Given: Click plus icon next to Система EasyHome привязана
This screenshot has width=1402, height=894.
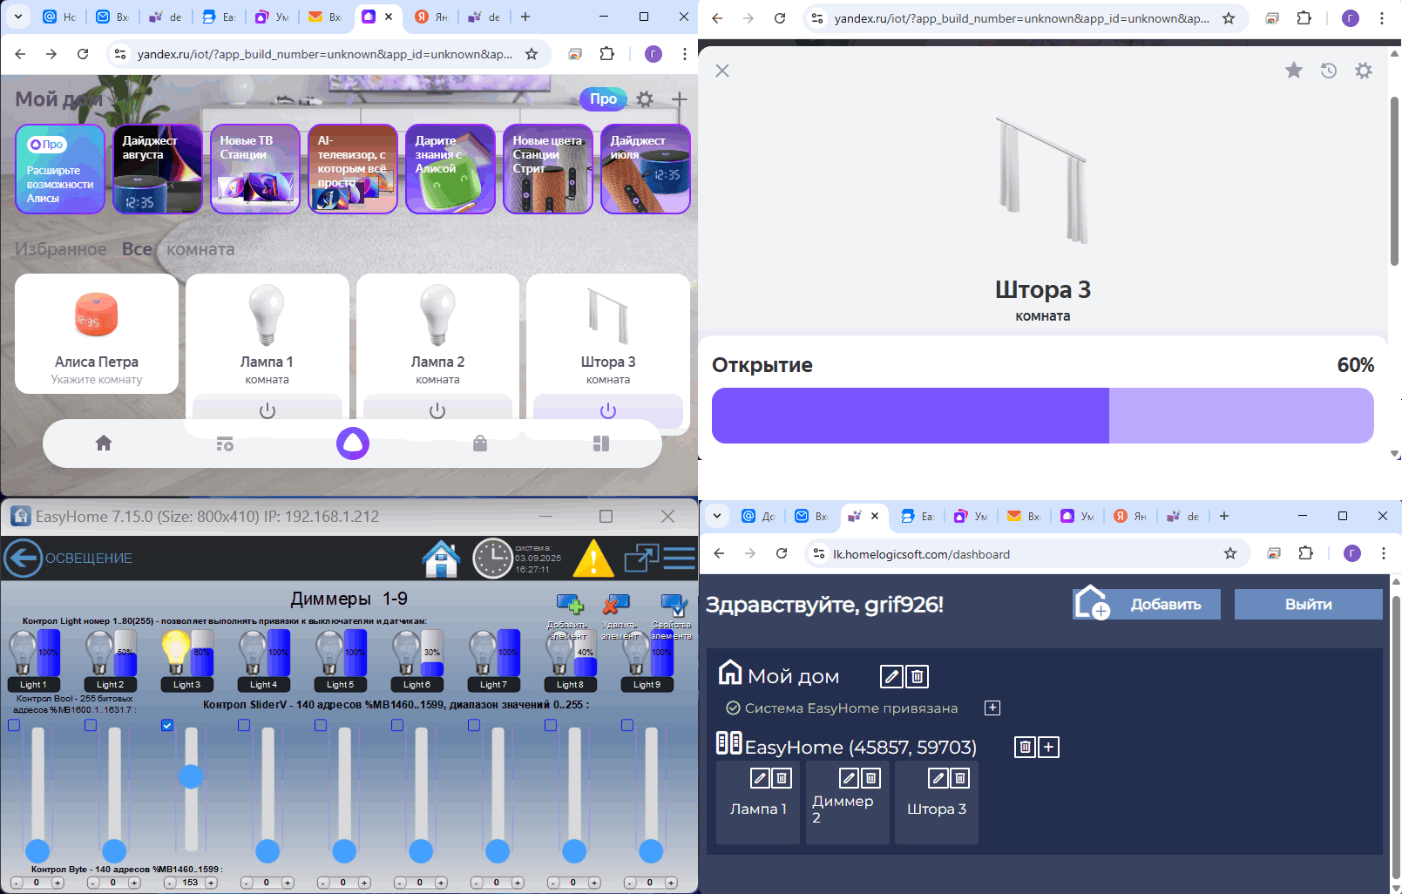Looking at the screenshot, I should point(992,708).
